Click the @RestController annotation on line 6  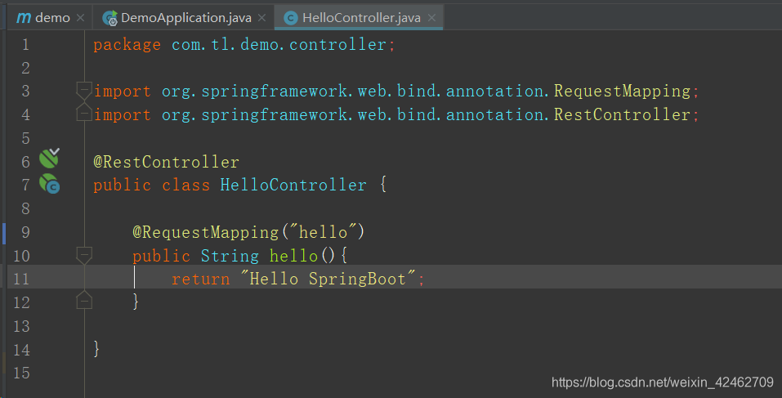[166, 162]
